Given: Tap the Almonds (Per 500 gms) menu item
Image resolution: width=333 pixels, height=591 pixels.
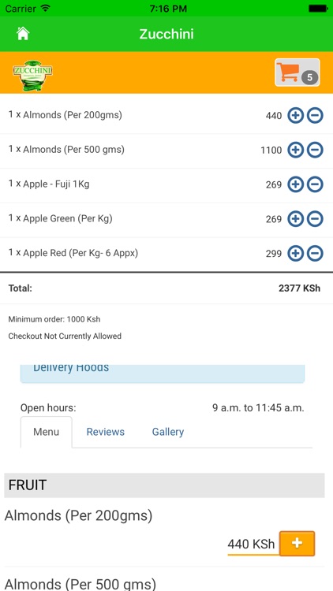Looking at the screenshot, I should tap(80, 583).
